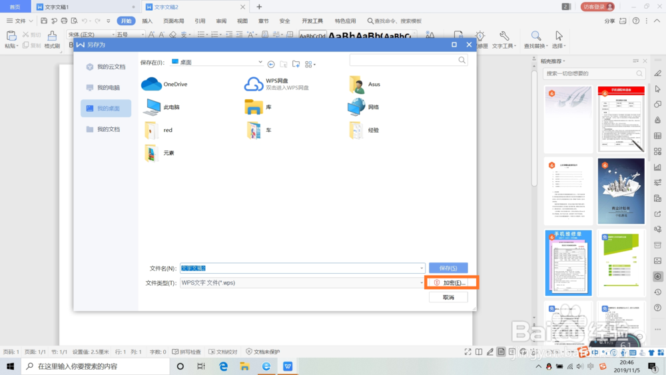The width and height of the screenshot is (666, 375).
Task: Select the 车 folder
Action: click(x=258, y=130)
